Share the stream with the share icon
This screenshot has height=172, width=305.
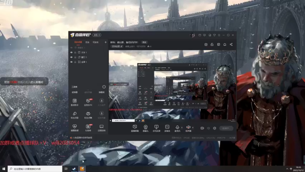[231, 44]
